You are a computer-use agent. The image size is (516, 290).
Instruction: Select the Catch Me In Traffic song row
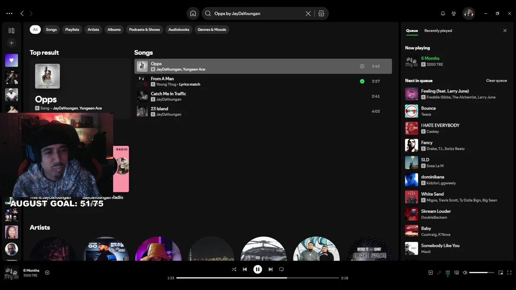point(263,96)
